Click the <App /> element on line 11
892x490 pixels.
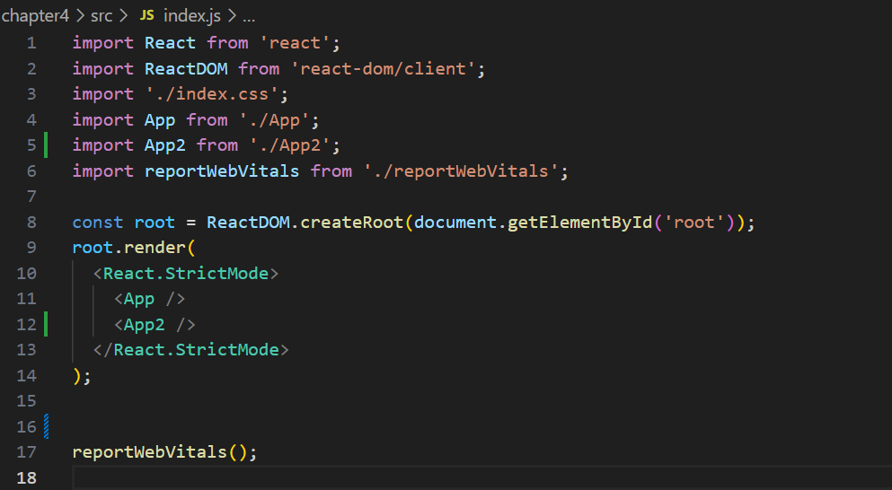150,299
